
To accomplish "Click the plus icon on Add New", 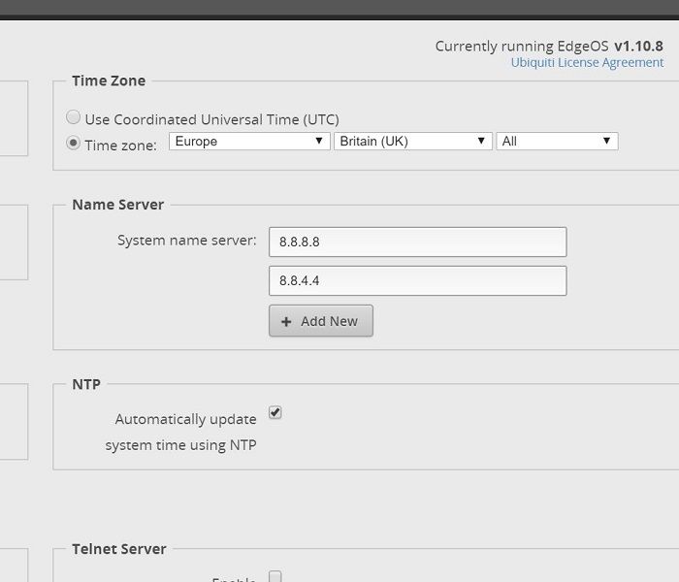I will click(286, 321).
